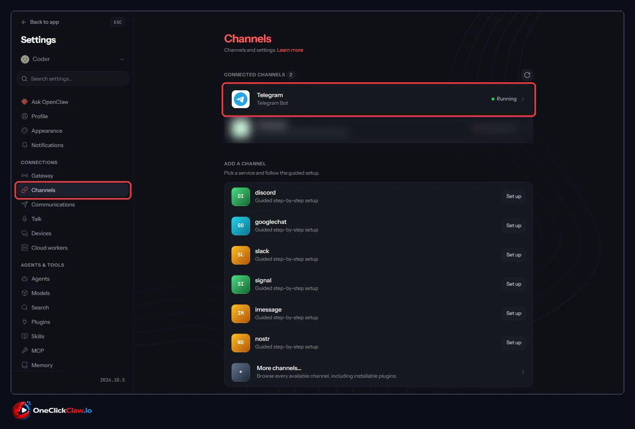Viewport: 635px width, 429px height.
Task: Click the Plugins plug icon
Action: click(x=25, y=322)
